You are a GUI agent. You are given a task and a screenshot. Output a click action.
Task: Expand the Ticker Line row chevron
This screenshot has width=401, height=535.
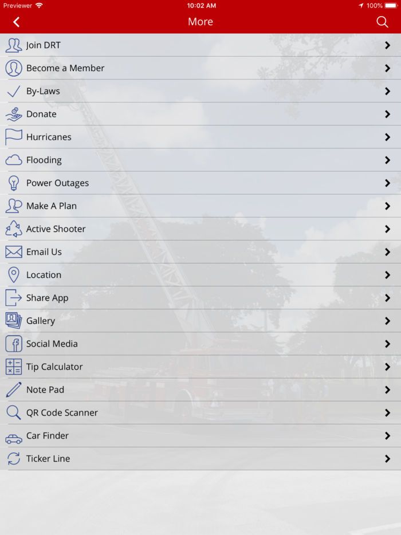tap(388, 459)
